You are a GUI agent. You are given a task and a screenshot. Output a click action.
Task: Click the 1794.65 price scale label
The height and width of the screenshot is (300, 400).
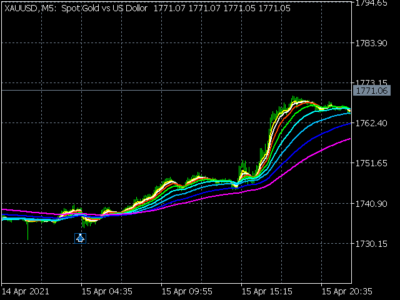371,3
